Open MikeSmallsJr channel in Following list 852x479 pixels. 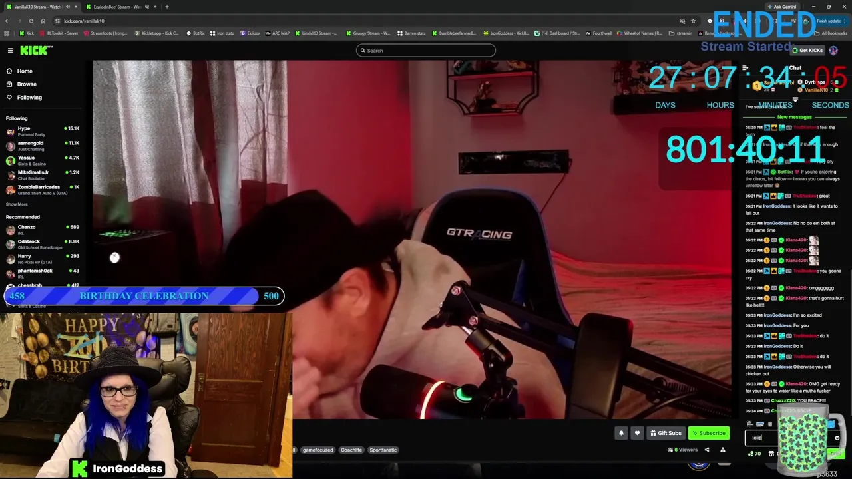pyautogui.click(x=43, y=175)
